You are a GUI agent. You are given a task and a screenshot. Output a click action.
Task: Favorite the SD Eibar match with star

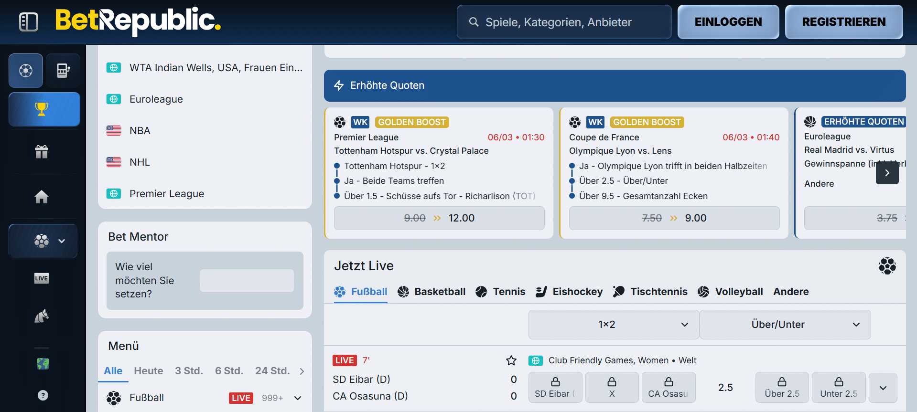(x=511, y=360)
